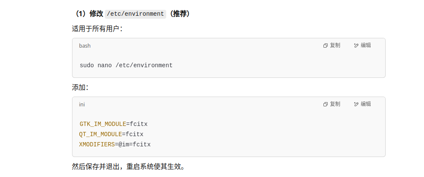The width and height of the screenshot is (424, 177).
Task: Click the edit pencil icon in the bash block
Action: [x=356, y=46]
